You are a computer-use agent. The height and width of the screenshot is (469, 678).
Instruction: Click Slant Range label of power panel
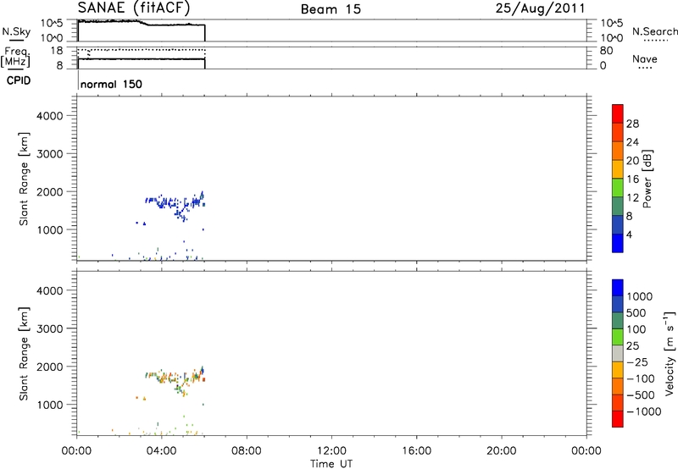click(24, 179)
